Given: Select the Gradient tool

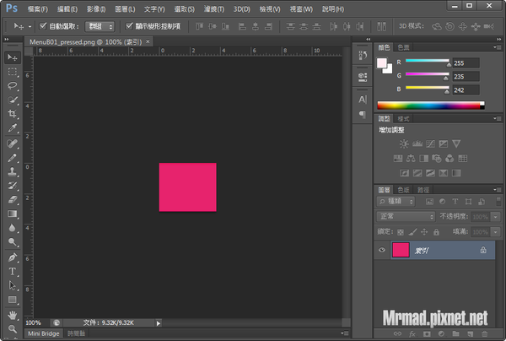Looking at the screenshot, I should coord(13,214).
